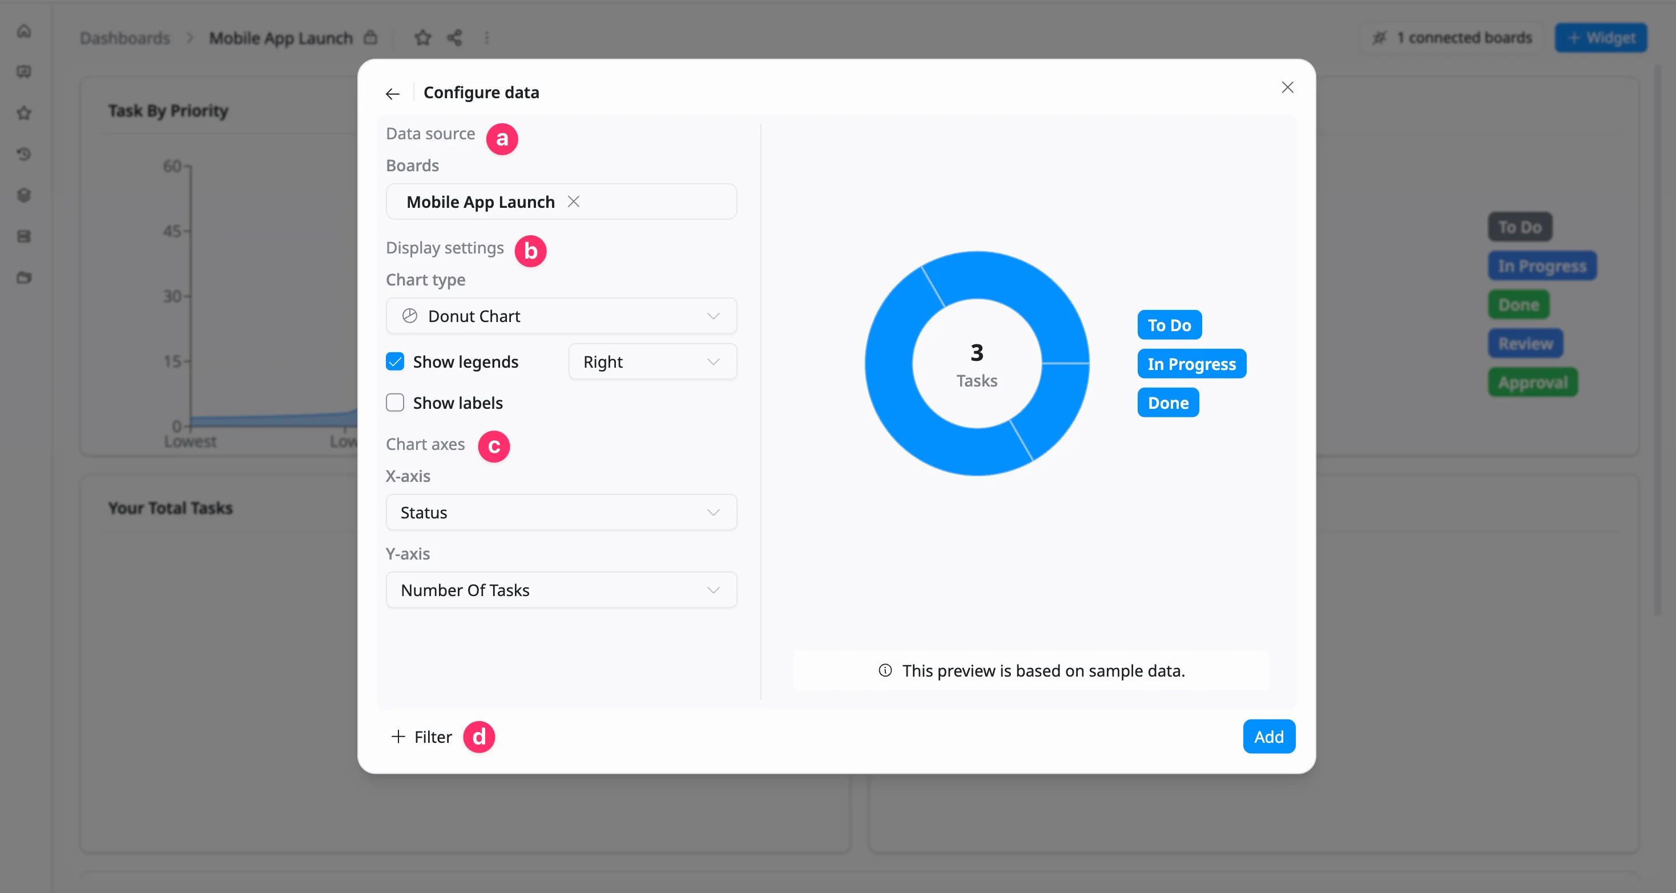Open the three-dot more options menu
1676x893 pixels.
(487, 38)
